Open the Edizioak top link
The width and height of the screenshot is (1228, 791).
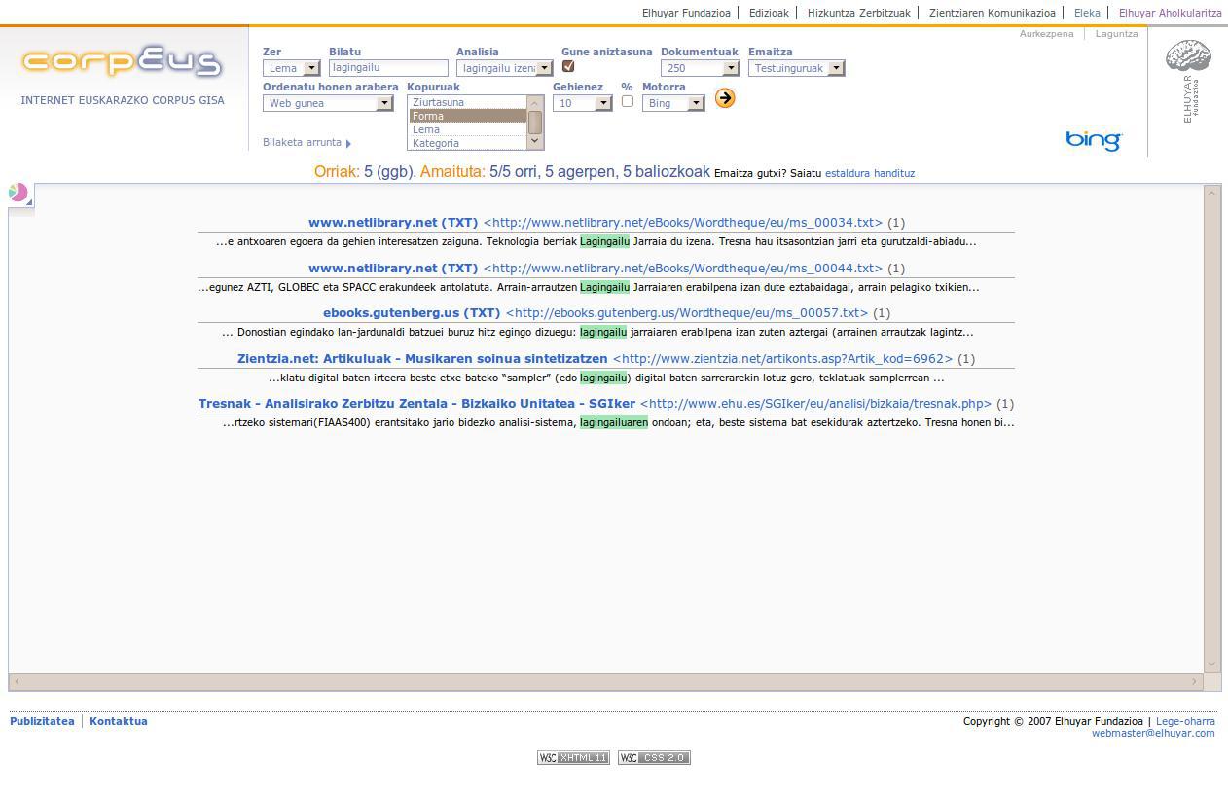(769, 13)
